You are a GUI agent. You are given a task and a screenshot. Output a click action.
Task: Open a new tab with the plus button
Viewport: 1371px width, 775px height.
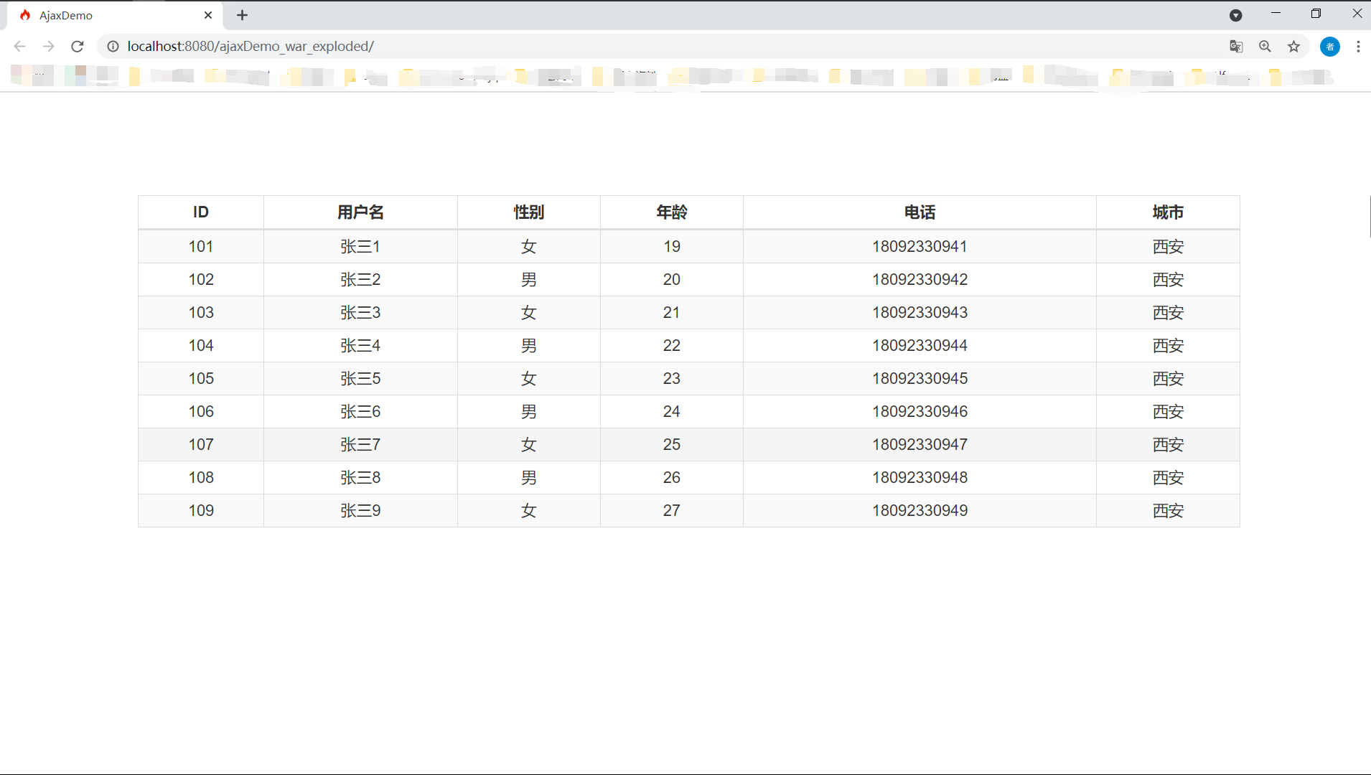[242, 14]
